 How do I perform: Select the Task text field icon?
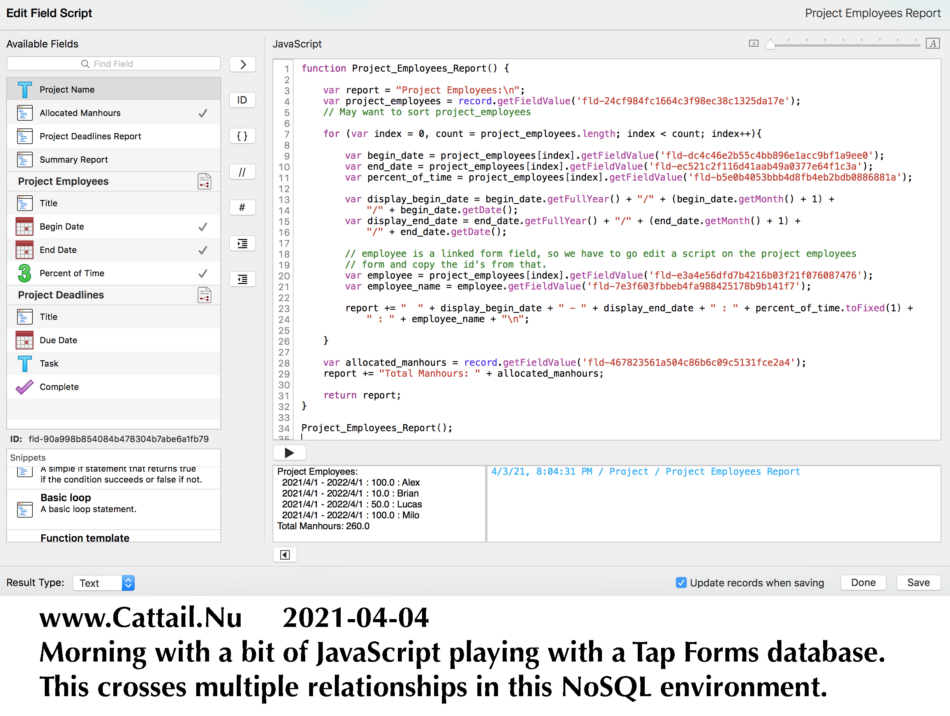[x=25, y=363]
